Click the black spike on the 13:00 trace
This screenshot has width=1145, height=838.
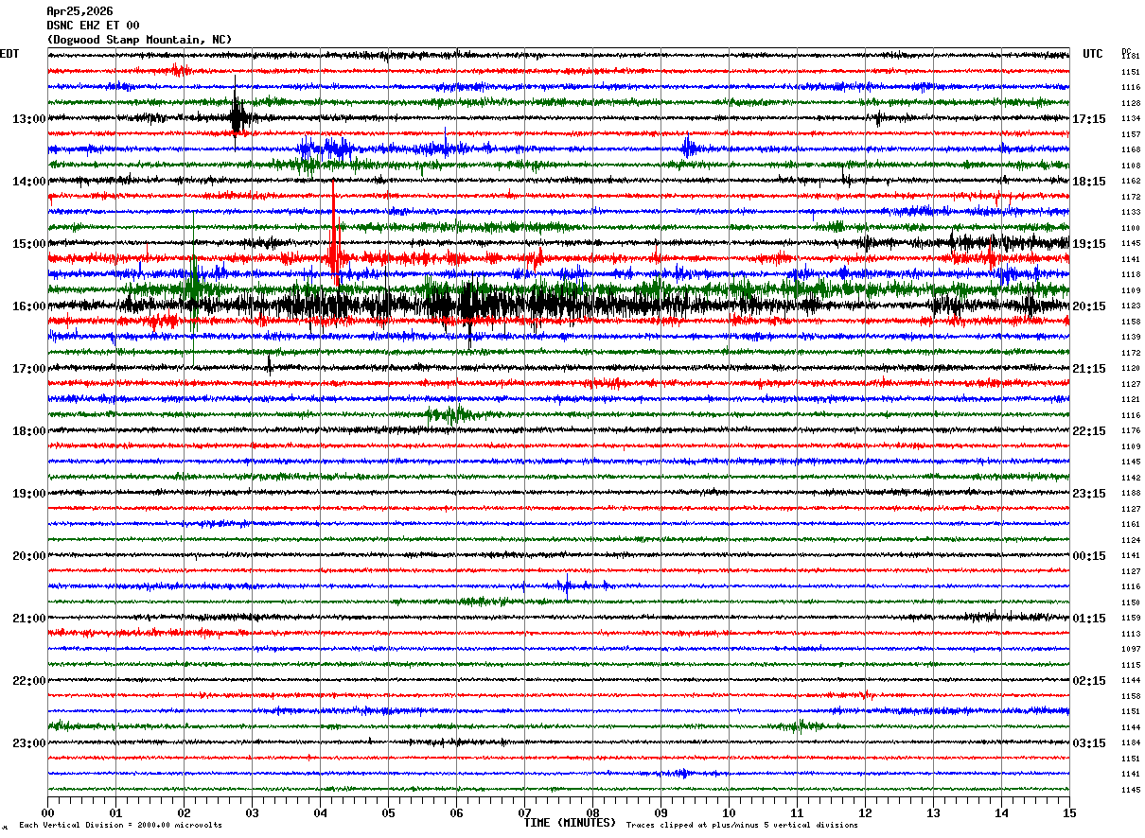tap(237, 115)
